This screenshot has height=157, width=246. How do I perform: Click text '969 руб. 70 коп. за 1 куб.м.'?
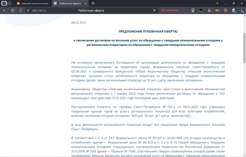[150, 116]
